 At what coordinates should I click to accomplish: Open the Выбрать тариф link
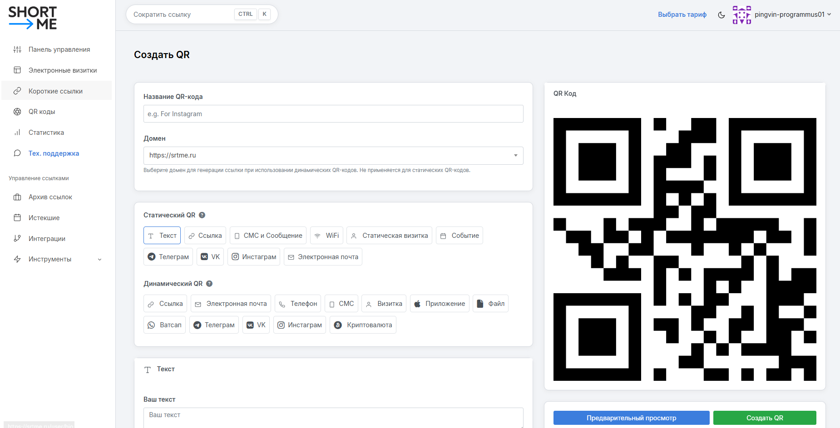click(x=682, y=15)
